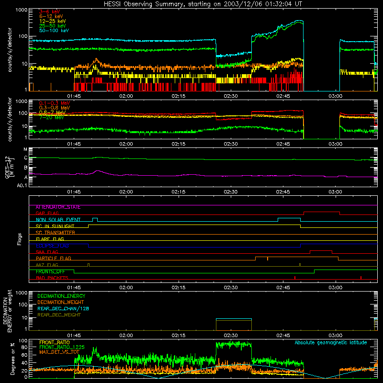The width and height of the screenshot is (383, 383).
Task: Select the BAD_PACKETS flag label
Action: [52, 278]
